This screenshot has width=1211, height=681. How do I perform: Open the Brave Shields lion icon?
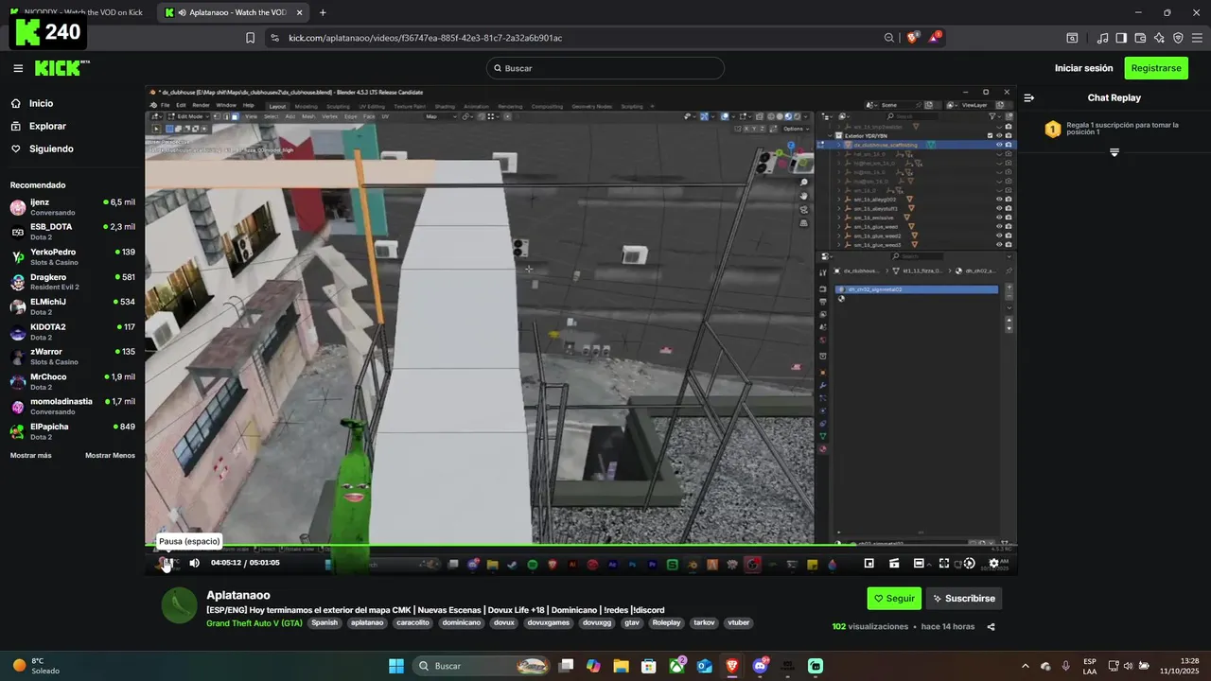click(x=912, y=38)
